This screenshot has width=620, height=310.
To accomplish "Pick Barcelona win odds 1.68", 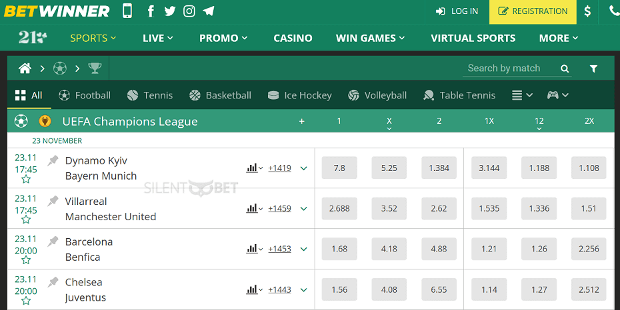I will coord(339,249).
